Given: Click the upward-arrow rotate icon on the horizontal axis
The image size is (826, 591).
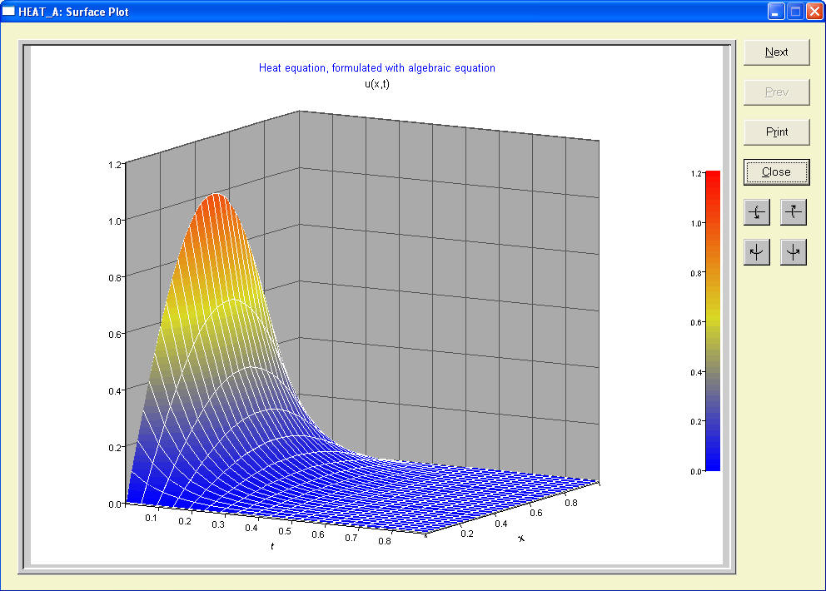Looking at the screenshot, I should [794, 212].
